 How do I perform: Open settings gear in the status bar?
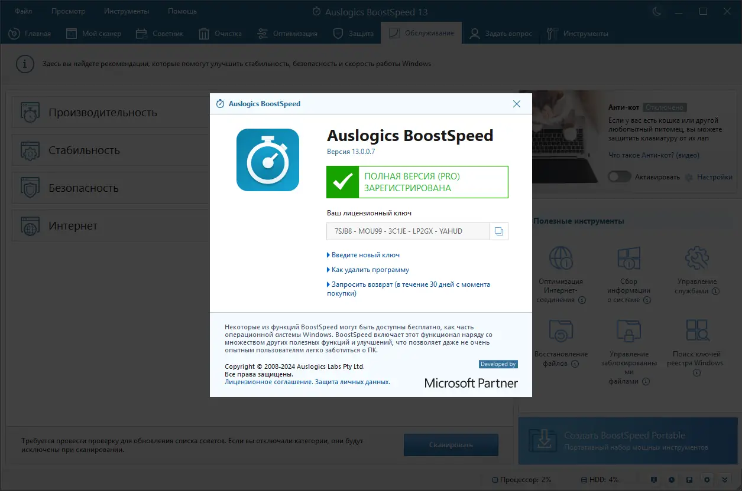pyautogui.click(x=707, y=479)
